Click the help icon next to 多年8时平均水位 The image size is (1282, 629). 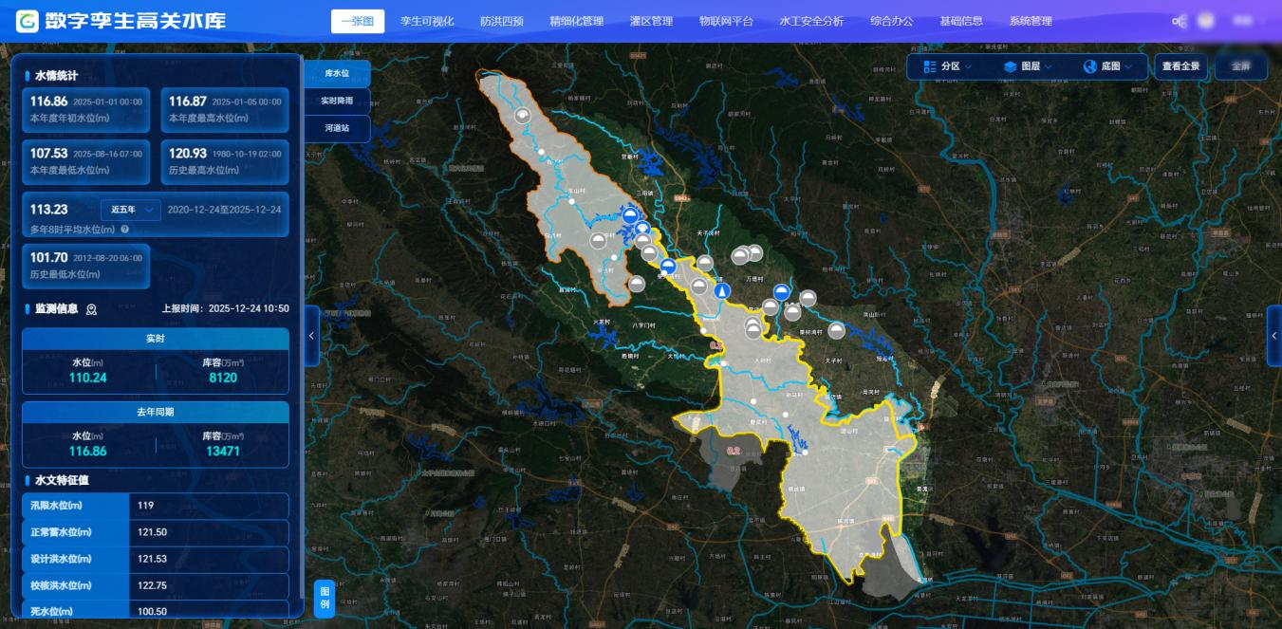(124, 230)
